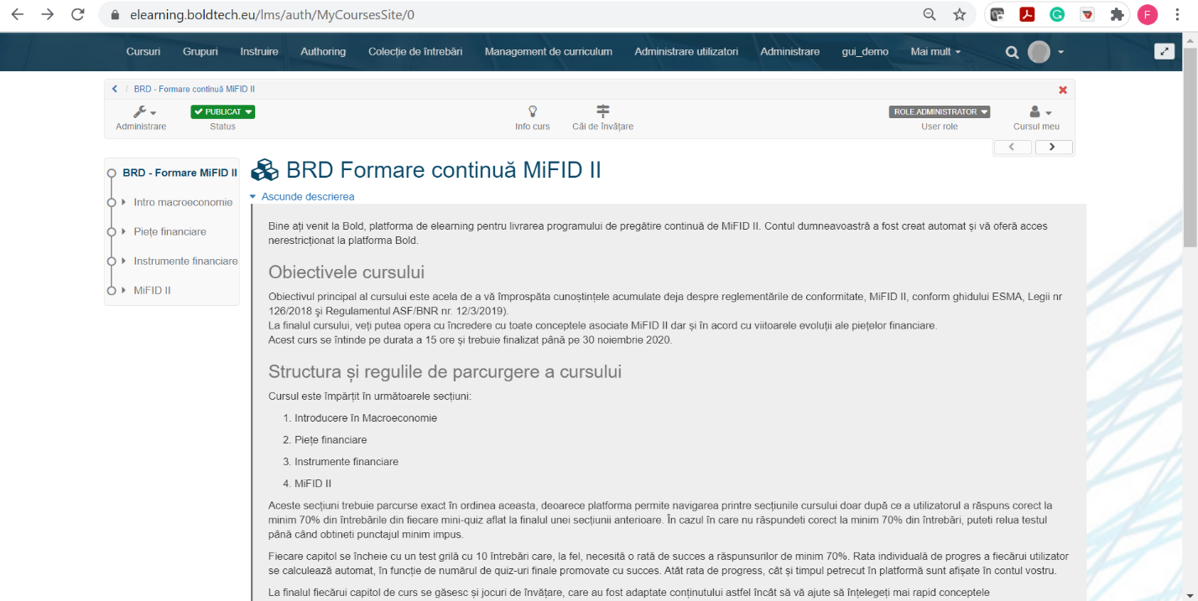Select Intro macroeconomie in the course tree
1198x601 pixels.
pos(183,202)
